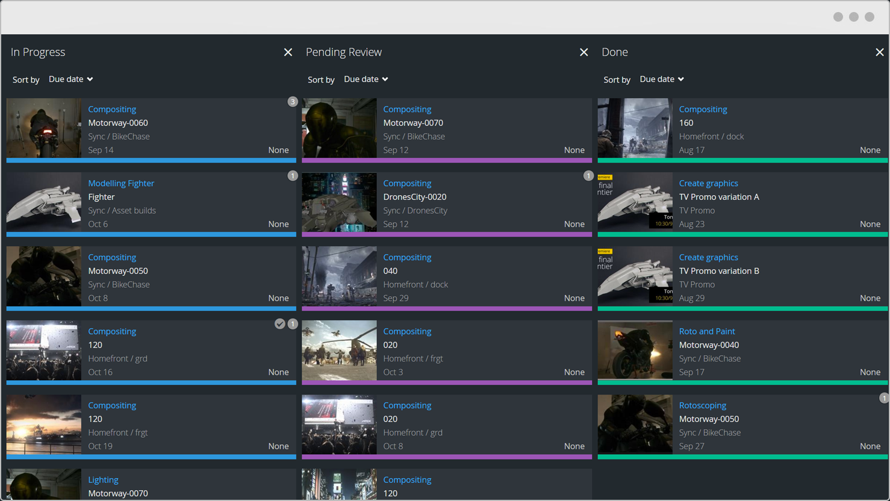890x501 pixels.
Task: Select the Create graphics link for TV Promo variation A
Action: 708,183
